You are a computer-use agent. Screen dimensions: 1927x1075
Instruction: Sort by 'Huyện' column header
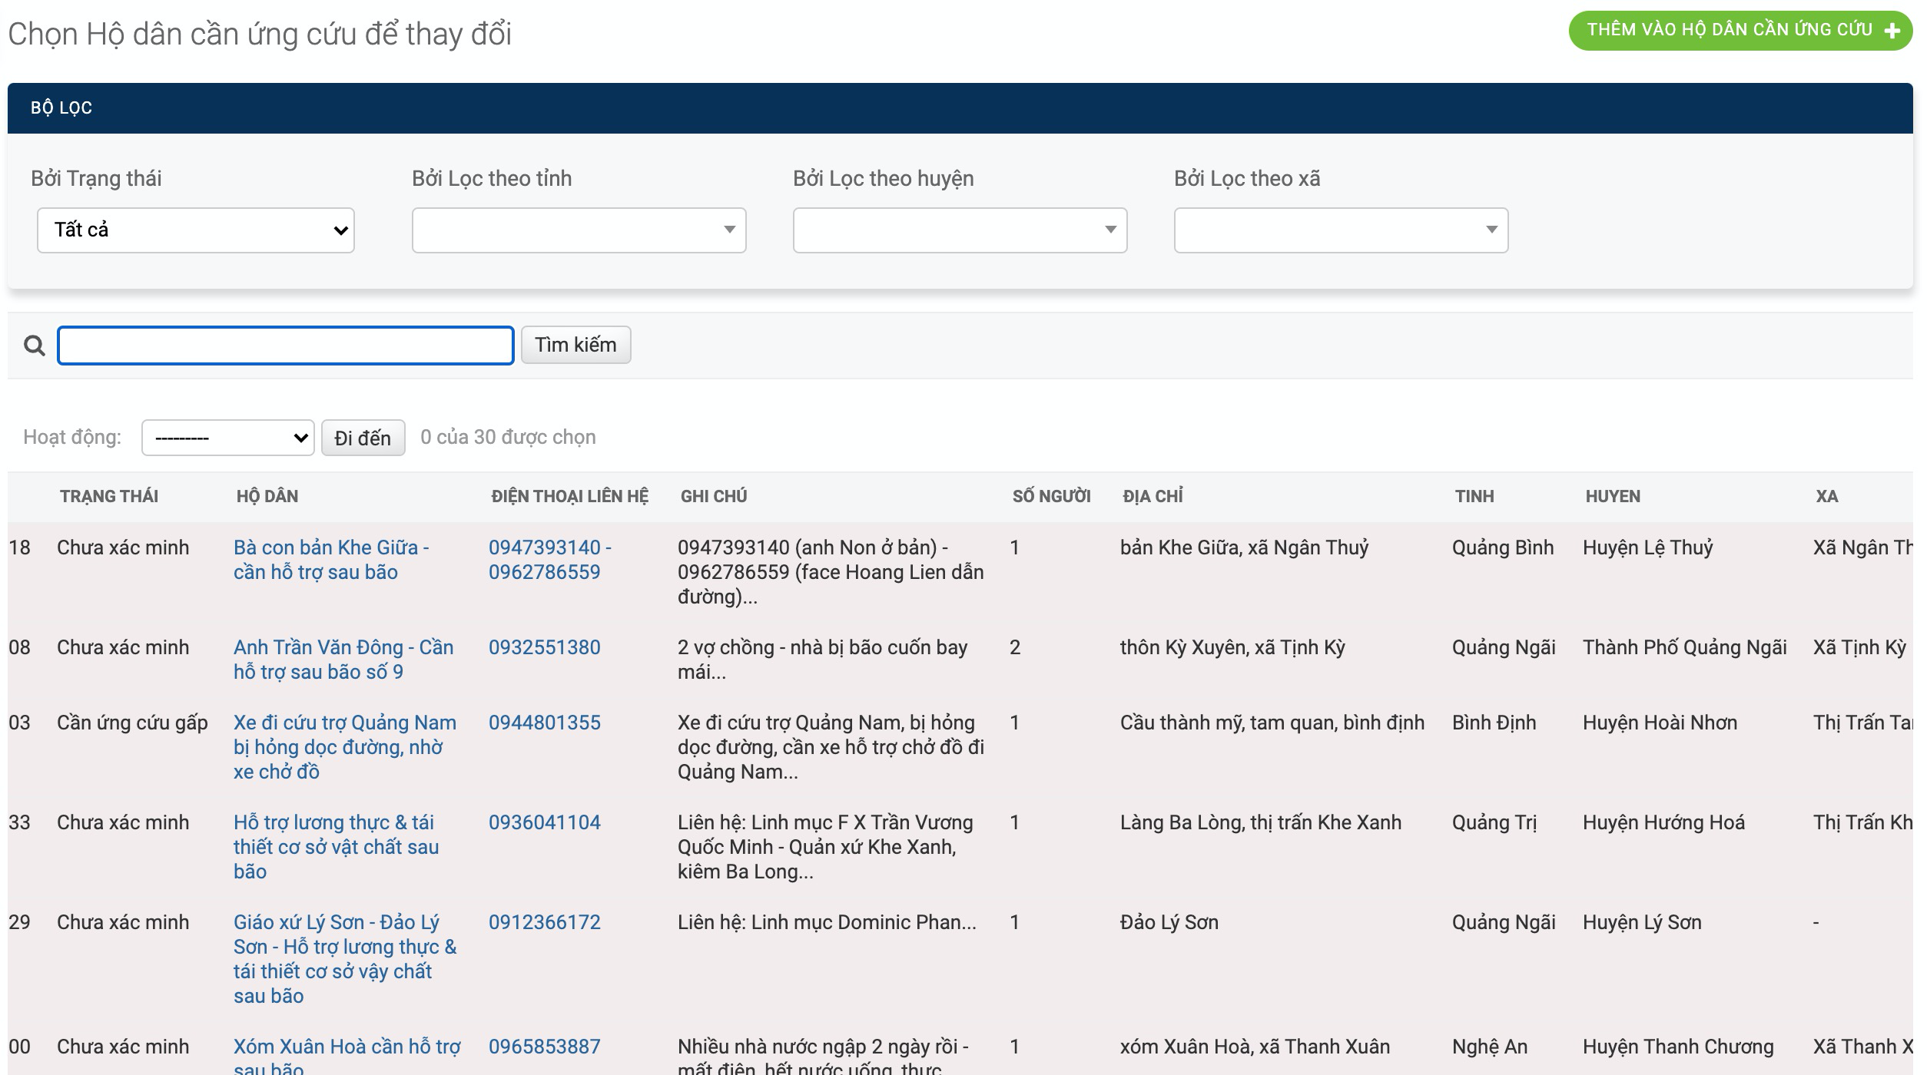coord(1613,496)
